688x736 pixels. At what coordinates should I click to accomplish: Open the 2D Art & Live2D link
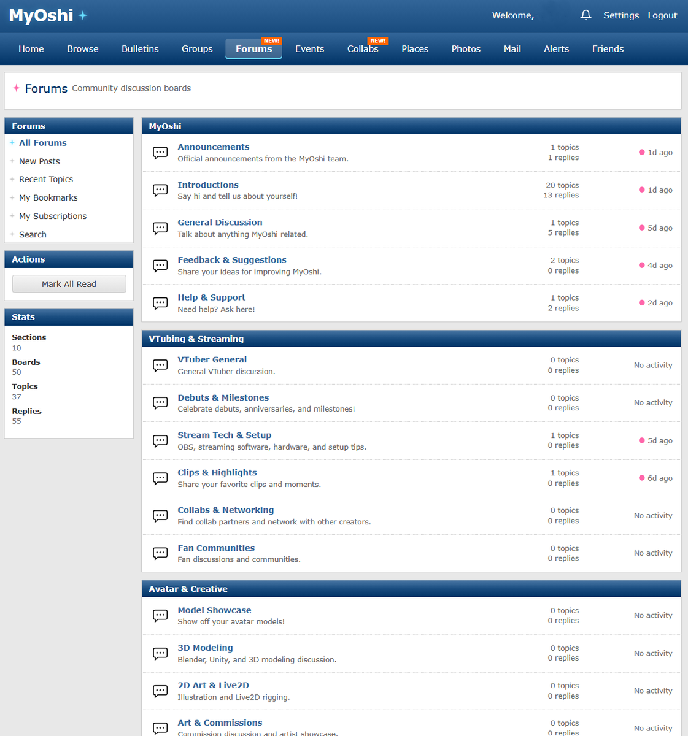pyautogui.click(x=213, y=686)
